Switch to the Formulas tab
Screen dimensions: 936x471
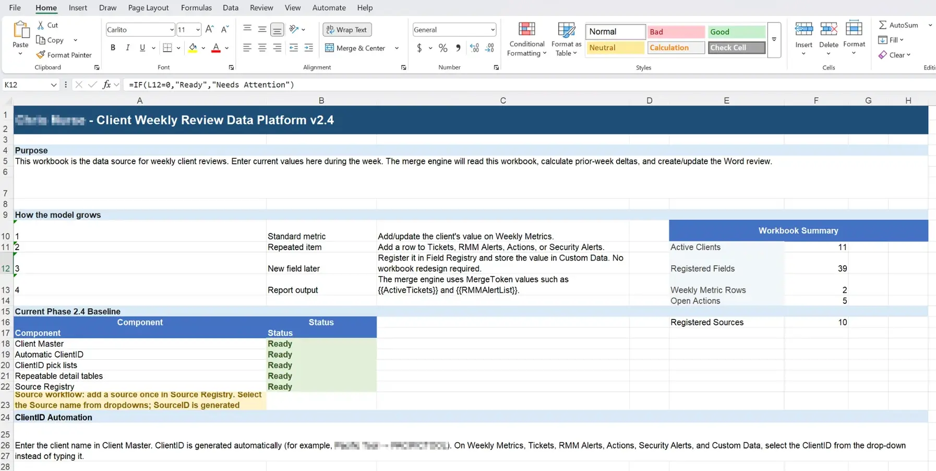[x=196, y=8]
